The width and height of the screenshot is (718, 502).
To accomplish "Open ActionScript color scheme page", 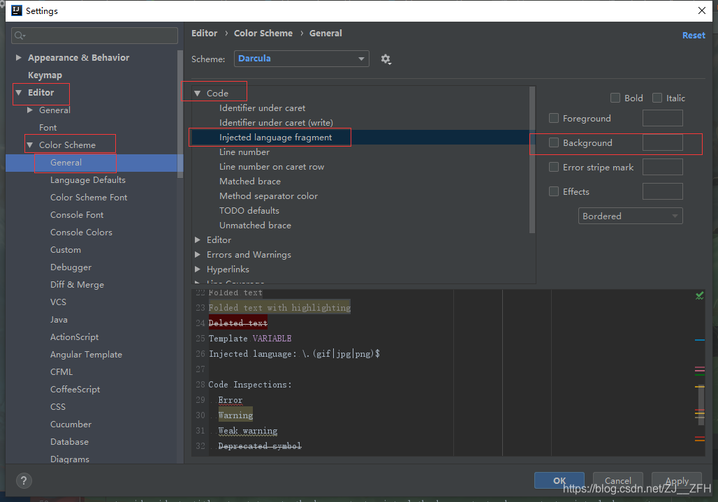I will point(74,337).
